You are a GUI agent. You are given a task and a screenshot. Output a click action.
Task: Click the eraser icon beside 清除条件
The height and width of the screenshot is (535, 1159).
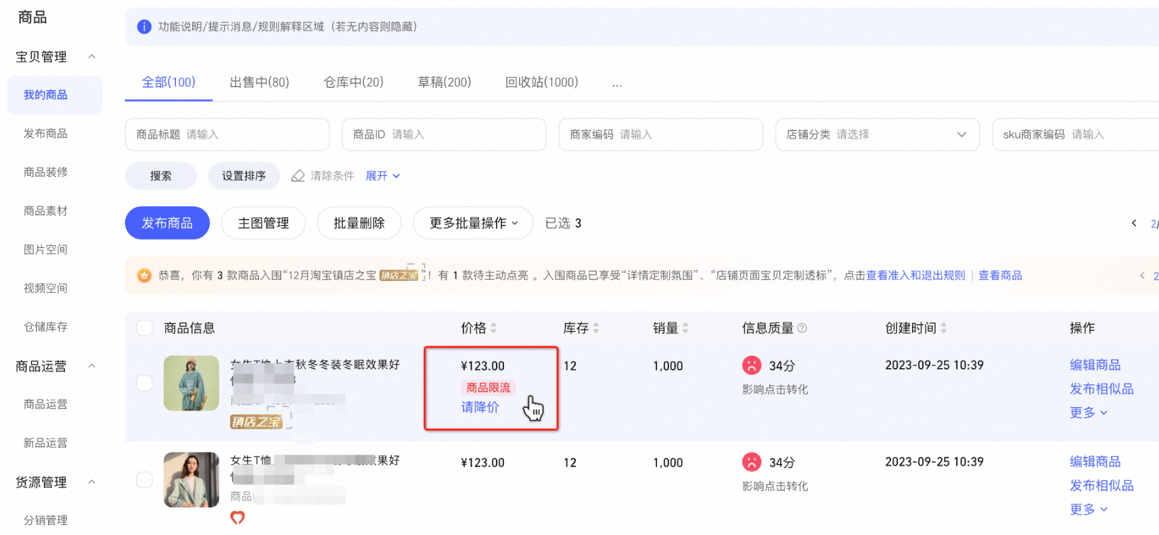[298, 176]
